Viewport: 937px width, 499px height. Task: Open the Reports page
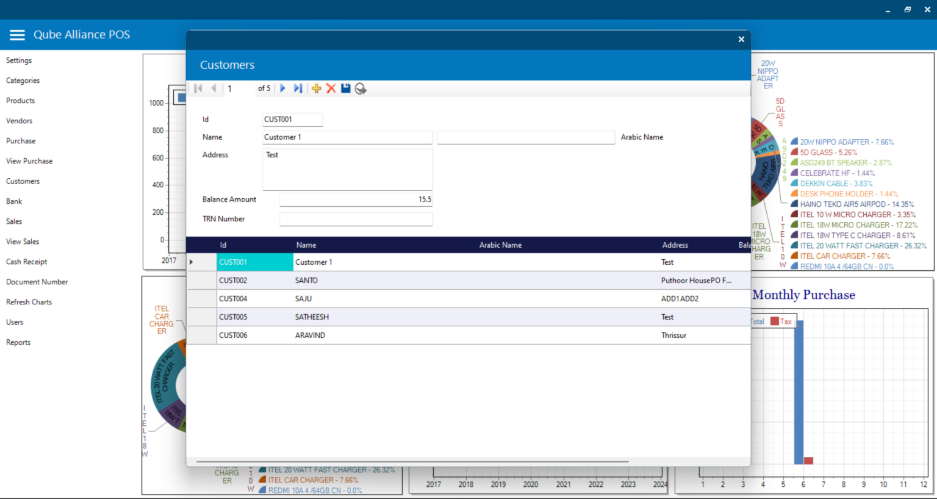[x=18, y=342]
